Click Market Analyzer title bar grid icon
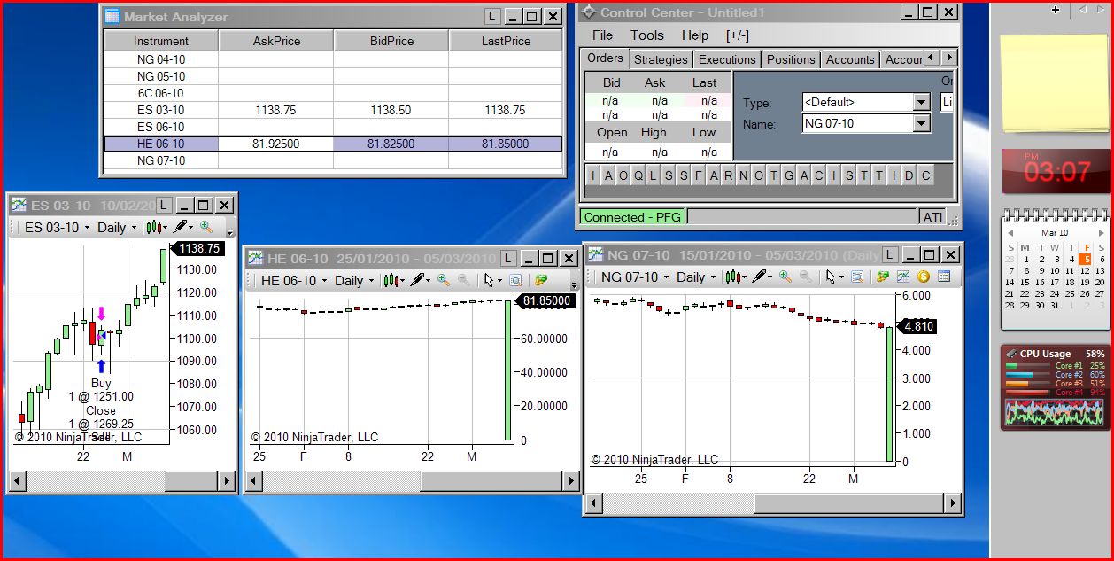 (x=112, y=16)
